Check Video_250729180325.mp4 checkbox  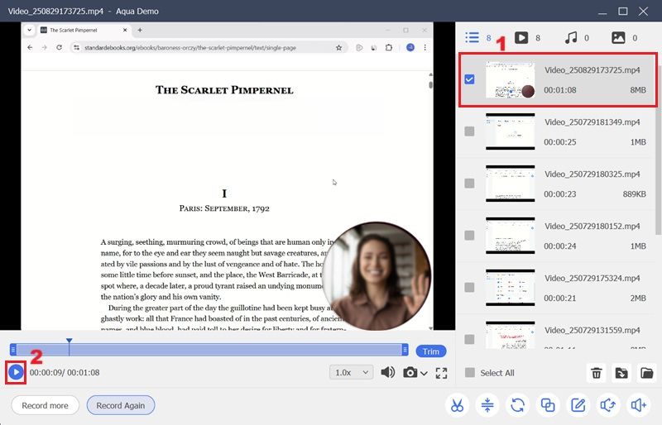tap(469, 184)
